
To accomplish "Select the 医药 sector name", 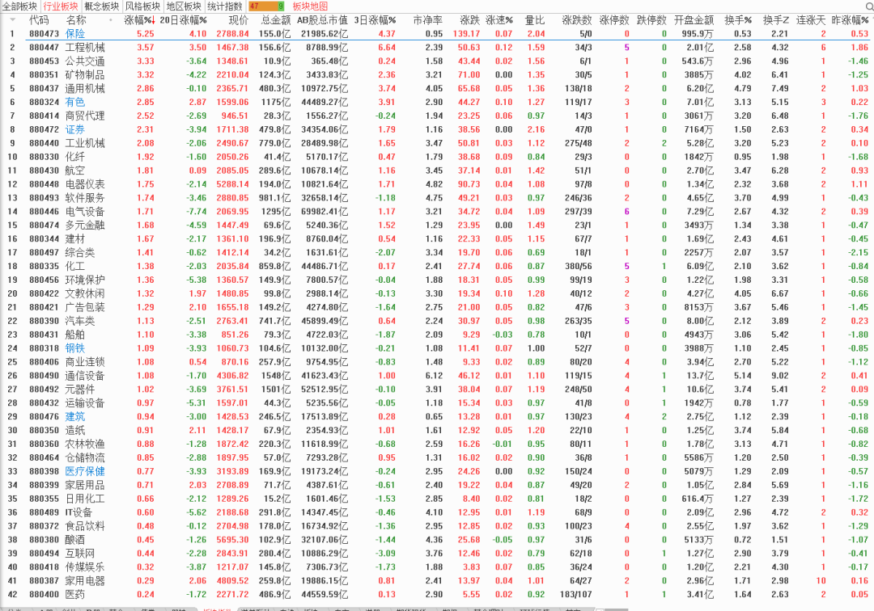I will [x=75, y=594].
